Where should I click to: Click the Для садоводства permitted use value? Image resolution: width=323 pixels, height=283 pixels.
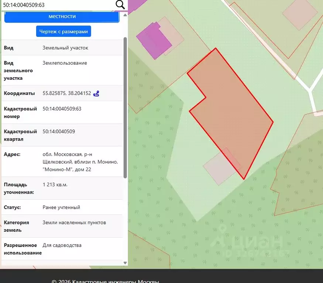coord(62,245)
